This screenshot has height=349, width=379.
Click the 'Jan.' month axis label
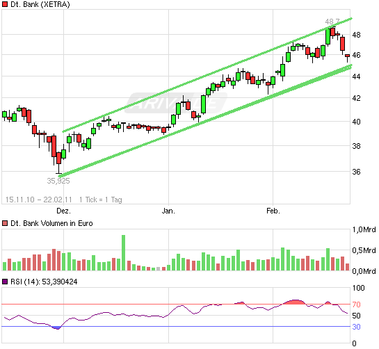click(x=168, y=211)
